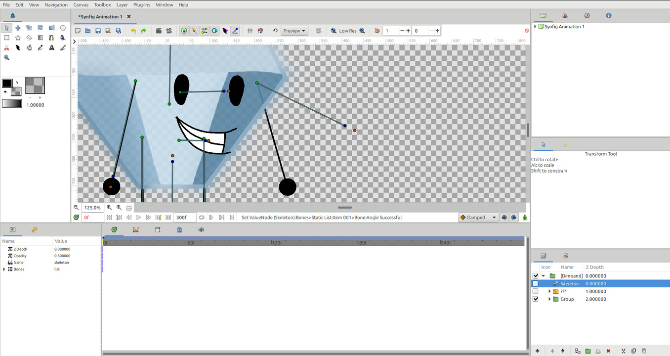The image size is (670, 356).
Task: Select the Transform tool in the toolbox
Action: (x=7, y=28)
